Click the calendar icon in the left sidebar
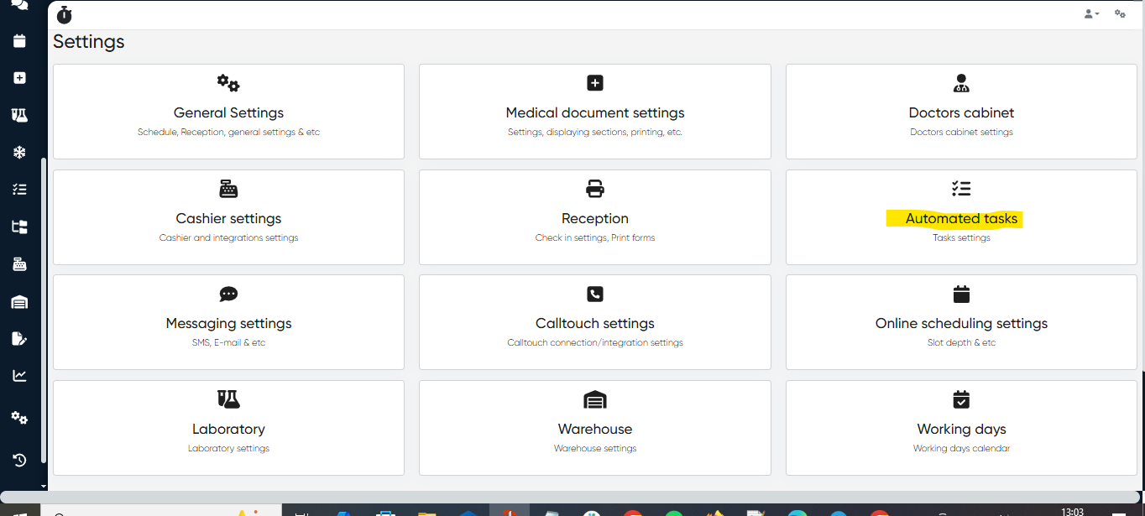This screenshot has width=1145, height=516. (x=19, y=40)
